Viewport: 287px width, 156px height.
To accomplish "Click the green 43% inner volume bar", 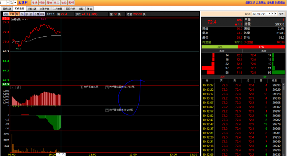I will 220,47.
